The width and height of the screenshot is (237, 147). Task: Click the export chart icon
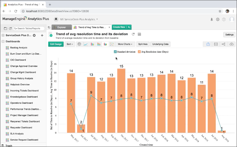point(208,44)
